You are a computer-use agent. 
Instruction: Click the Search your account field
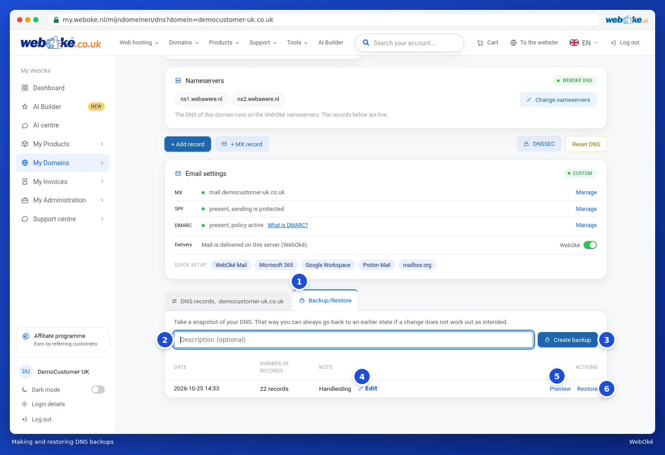point(410,43)
